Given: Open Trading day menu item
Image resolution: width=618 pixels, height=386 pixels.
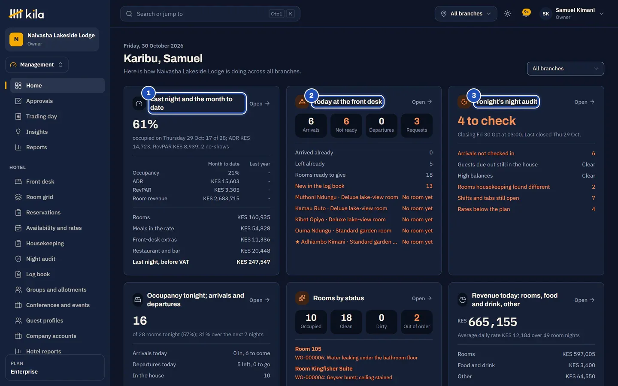Looking at the screenshot, I should [58, 116].
